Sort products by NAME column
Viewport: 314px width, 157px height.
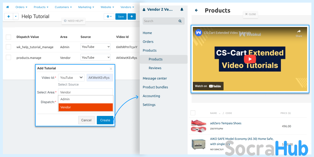click(214, 113)
